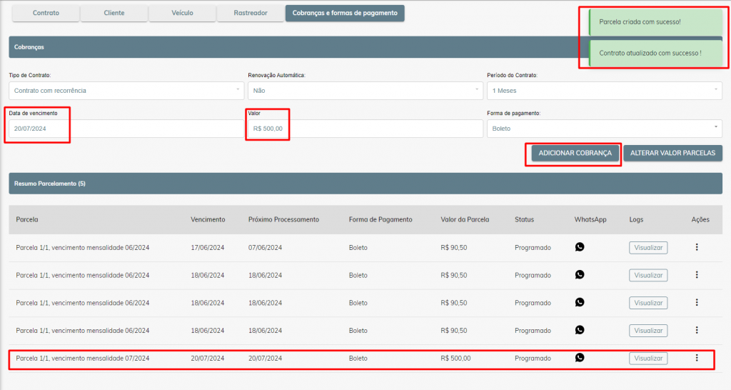Click WhatsApp icon in the fourth installment row
The image size is (731, 390).
580,330
